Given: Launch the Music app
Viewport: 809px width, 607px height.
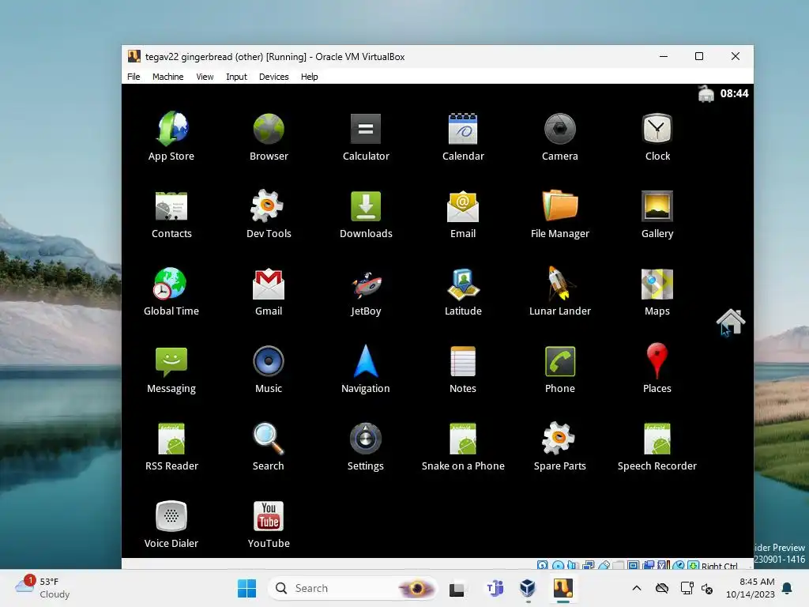Looking at the screenshot, I should (x=269, y=368).
